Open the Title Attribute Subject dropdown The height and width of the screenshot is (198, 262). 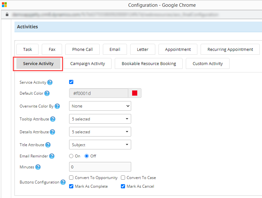coord(100,145)
